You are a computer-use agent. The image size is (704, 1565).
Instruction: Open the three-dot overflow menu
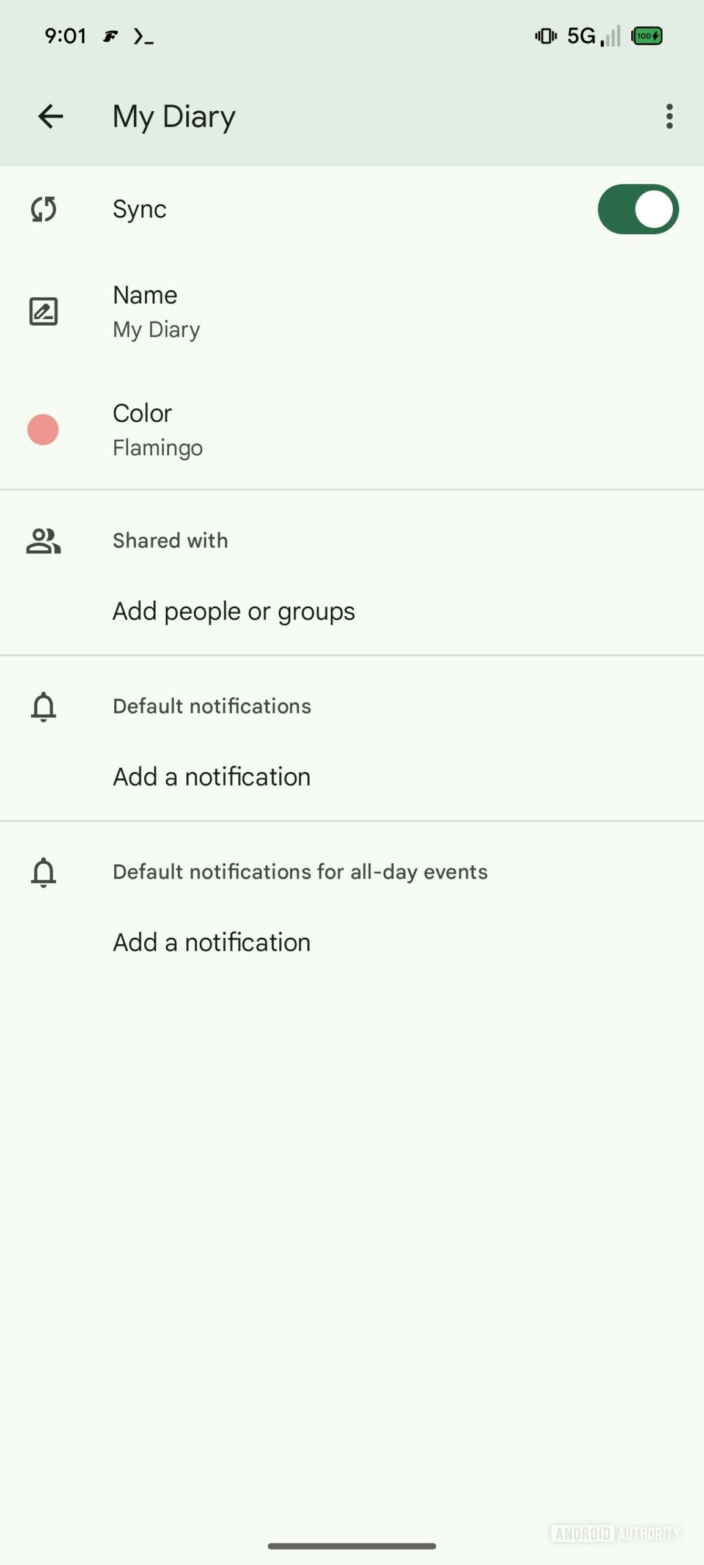click(x=669, y=116)
